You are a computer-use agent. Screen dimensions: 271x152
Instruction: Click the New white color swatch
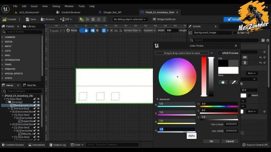(228, 71)
